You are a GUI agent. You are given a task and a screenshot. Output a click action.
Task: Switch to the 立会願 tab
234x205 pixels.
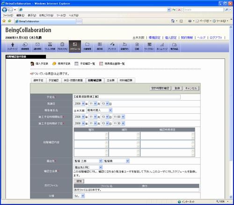(x=110, y=80)
